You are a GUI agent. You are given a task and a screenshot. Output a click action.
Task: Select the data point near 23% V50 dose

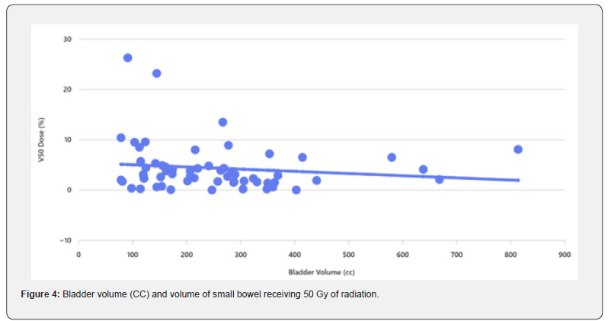coord(157,73)
